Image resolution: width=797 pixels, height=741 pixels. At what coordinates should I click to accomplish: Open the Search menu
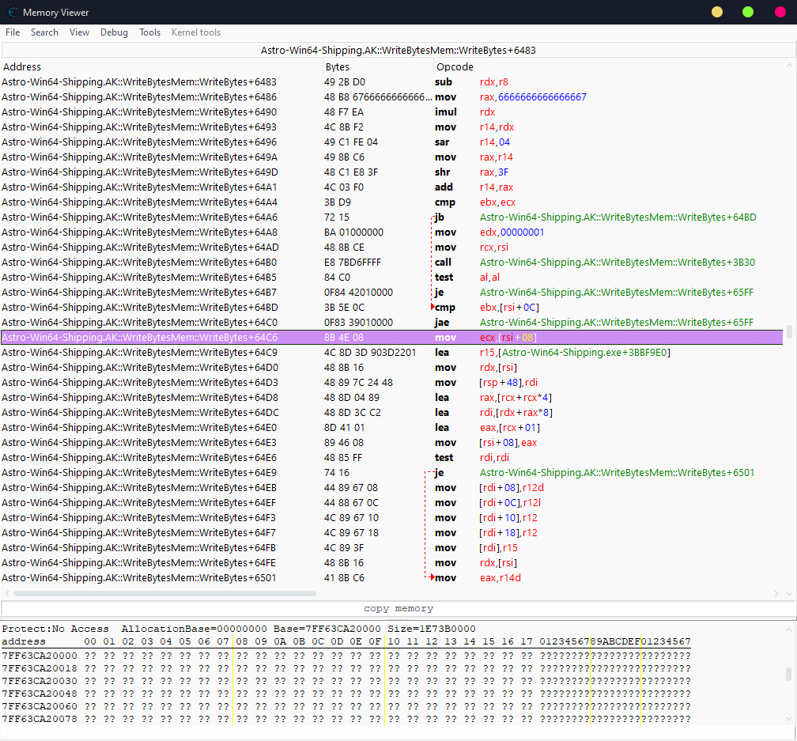coord(44,32)
